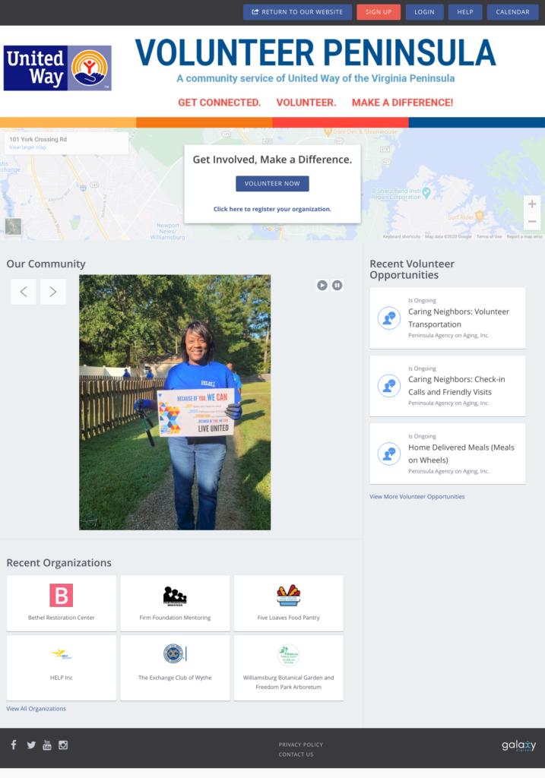Open the Instagram page icon

63,745
